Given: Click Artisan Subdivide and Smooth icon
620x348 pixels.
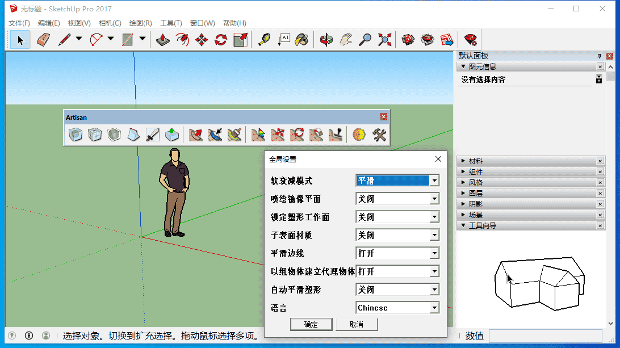Looking at the screenshot, I should [x=76, y=135].
